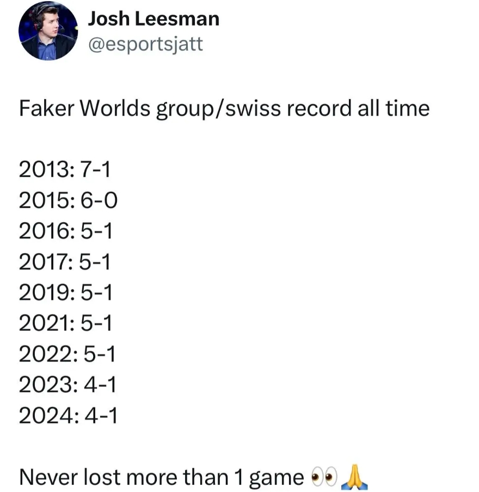Select the 2022: 5-1 record line
This screenshot has height=492, width=479.
click(67, 354)
